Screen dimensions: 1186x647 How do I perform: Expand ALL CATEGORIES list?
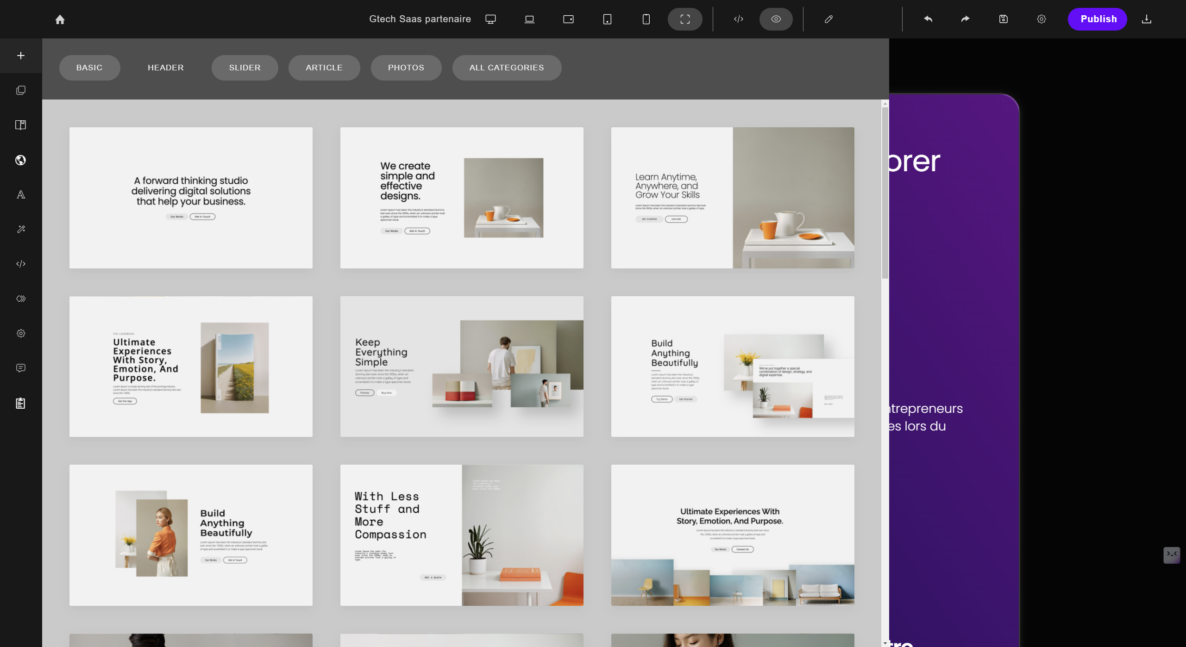click(x=507, y=68)
